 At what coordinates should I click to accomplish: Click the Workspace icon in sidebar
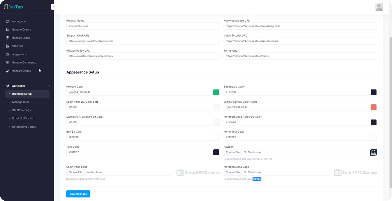[8, 22]
